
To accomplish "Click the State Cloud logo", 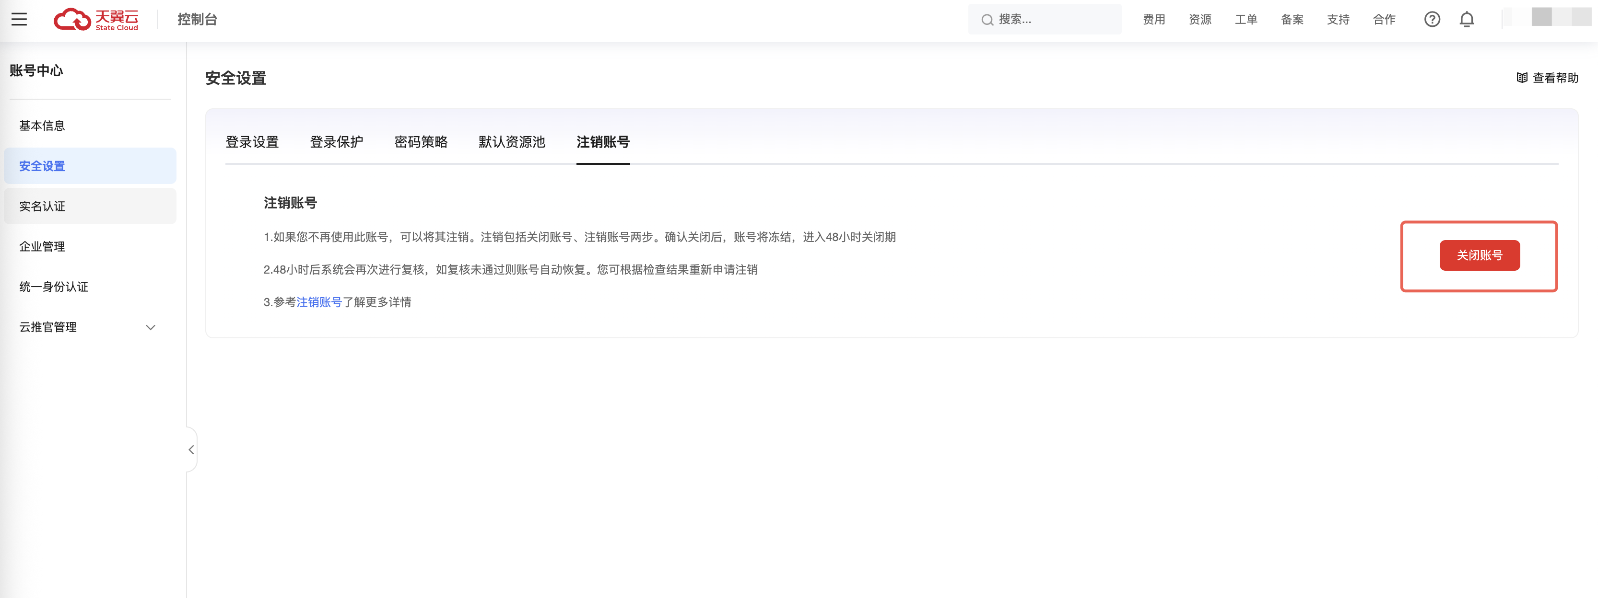I will (x=96, y=19).
